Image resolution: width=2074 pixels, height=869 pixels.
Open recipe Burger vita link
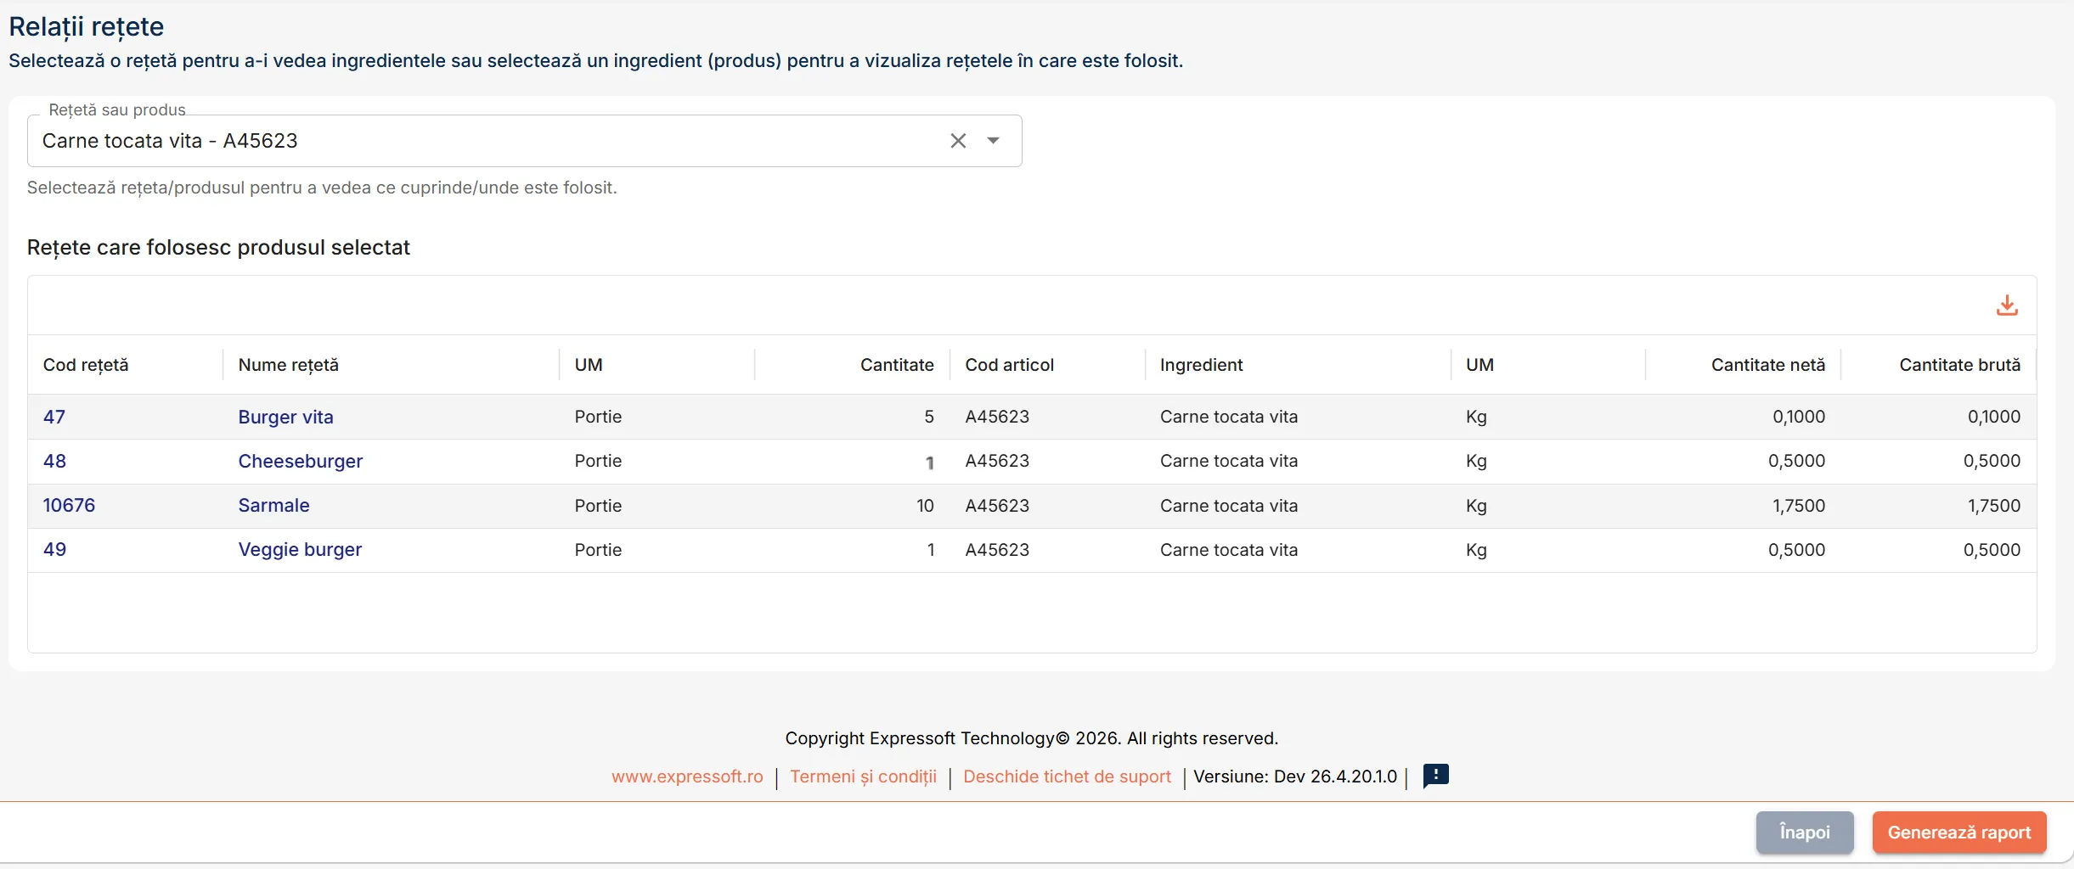(285, 417)
